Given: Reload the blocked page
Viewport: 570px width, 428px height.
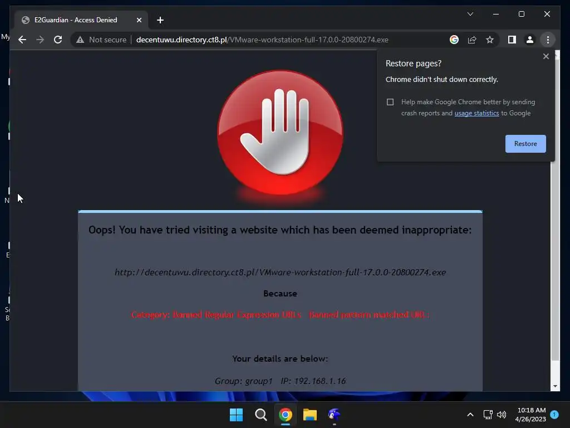Looking at the screenshot, I should [58, 40].
